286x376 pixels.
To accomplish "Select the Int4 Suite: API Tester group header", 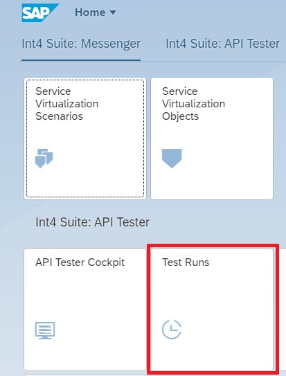I will click(x=92, y=222).
